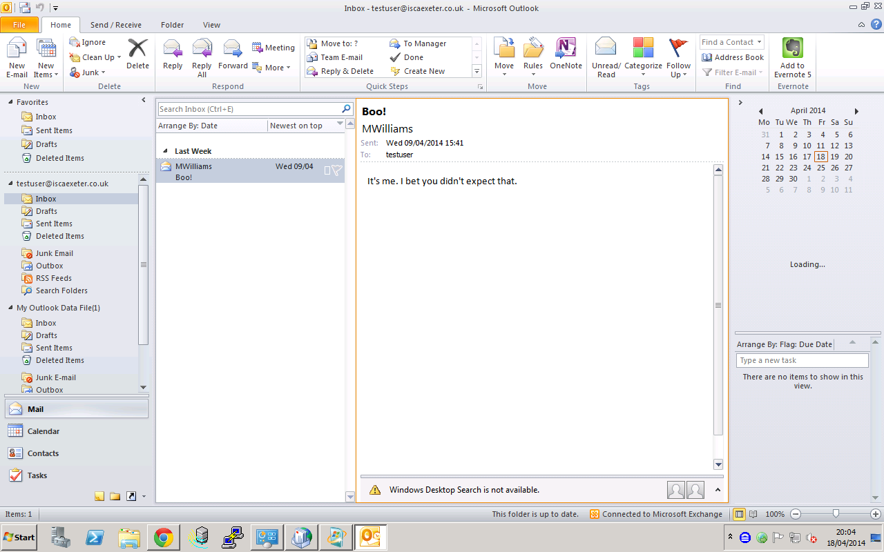
Task: Switch to the Folder tab
Action: (x=172, y=25)
